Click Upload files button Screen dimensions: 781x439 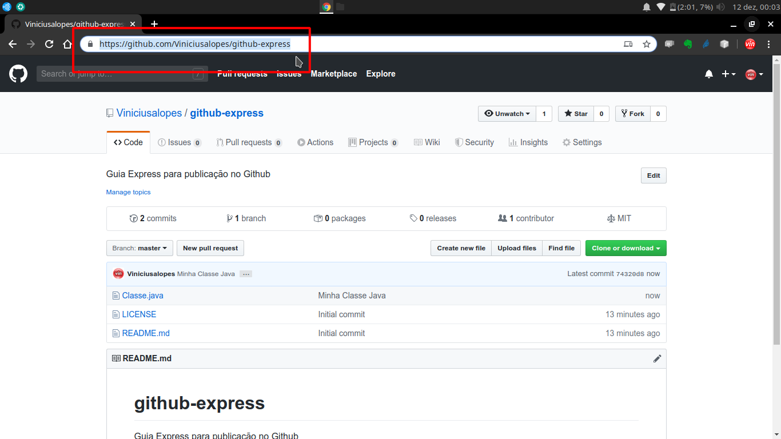[x=517, y=248]
